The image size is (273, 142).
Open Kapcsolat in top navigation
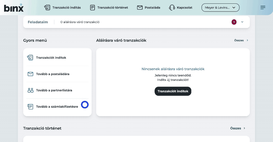(181, 7)
